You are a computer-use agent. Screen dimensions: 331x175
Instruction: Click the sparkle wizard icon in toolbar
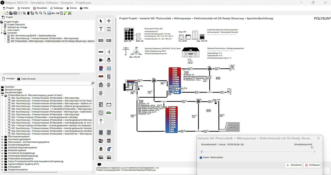pyautogui.click(x=2, y=13)
